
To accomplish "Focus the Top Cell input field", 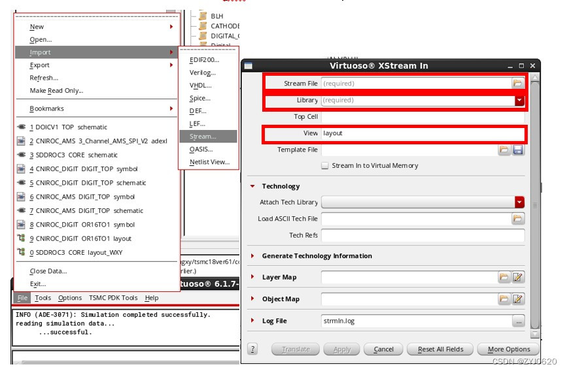I will (422, 117).
